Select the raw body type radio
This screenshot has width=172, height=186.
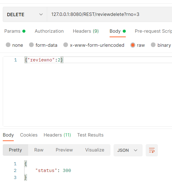click(133, 45)
